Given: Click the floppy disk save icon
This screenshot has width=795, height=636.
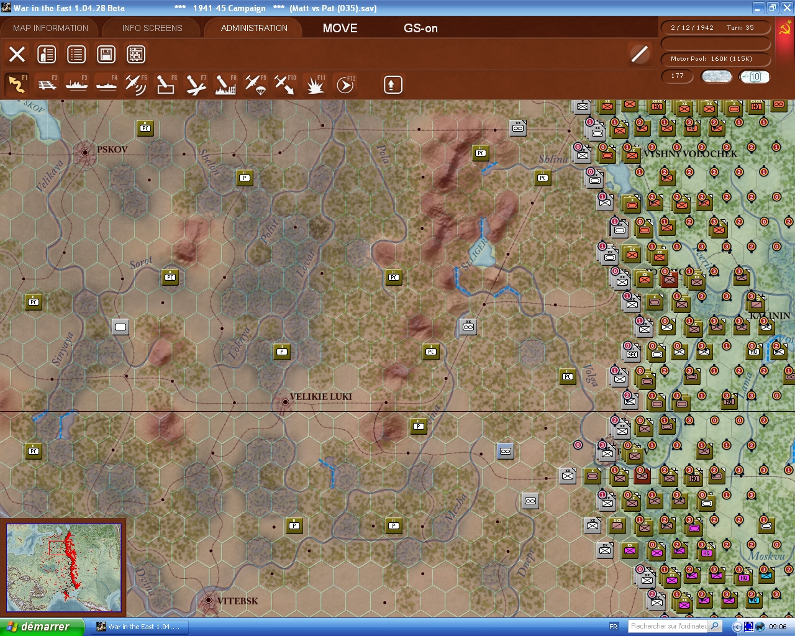Looking at the screenshot, I should 106,55.
